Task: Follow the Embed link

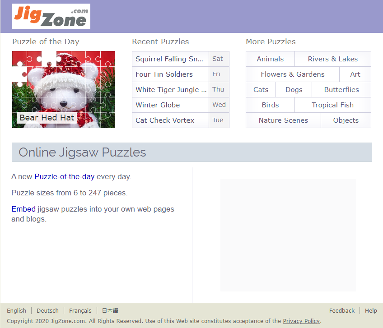Action: pos(23,209)
